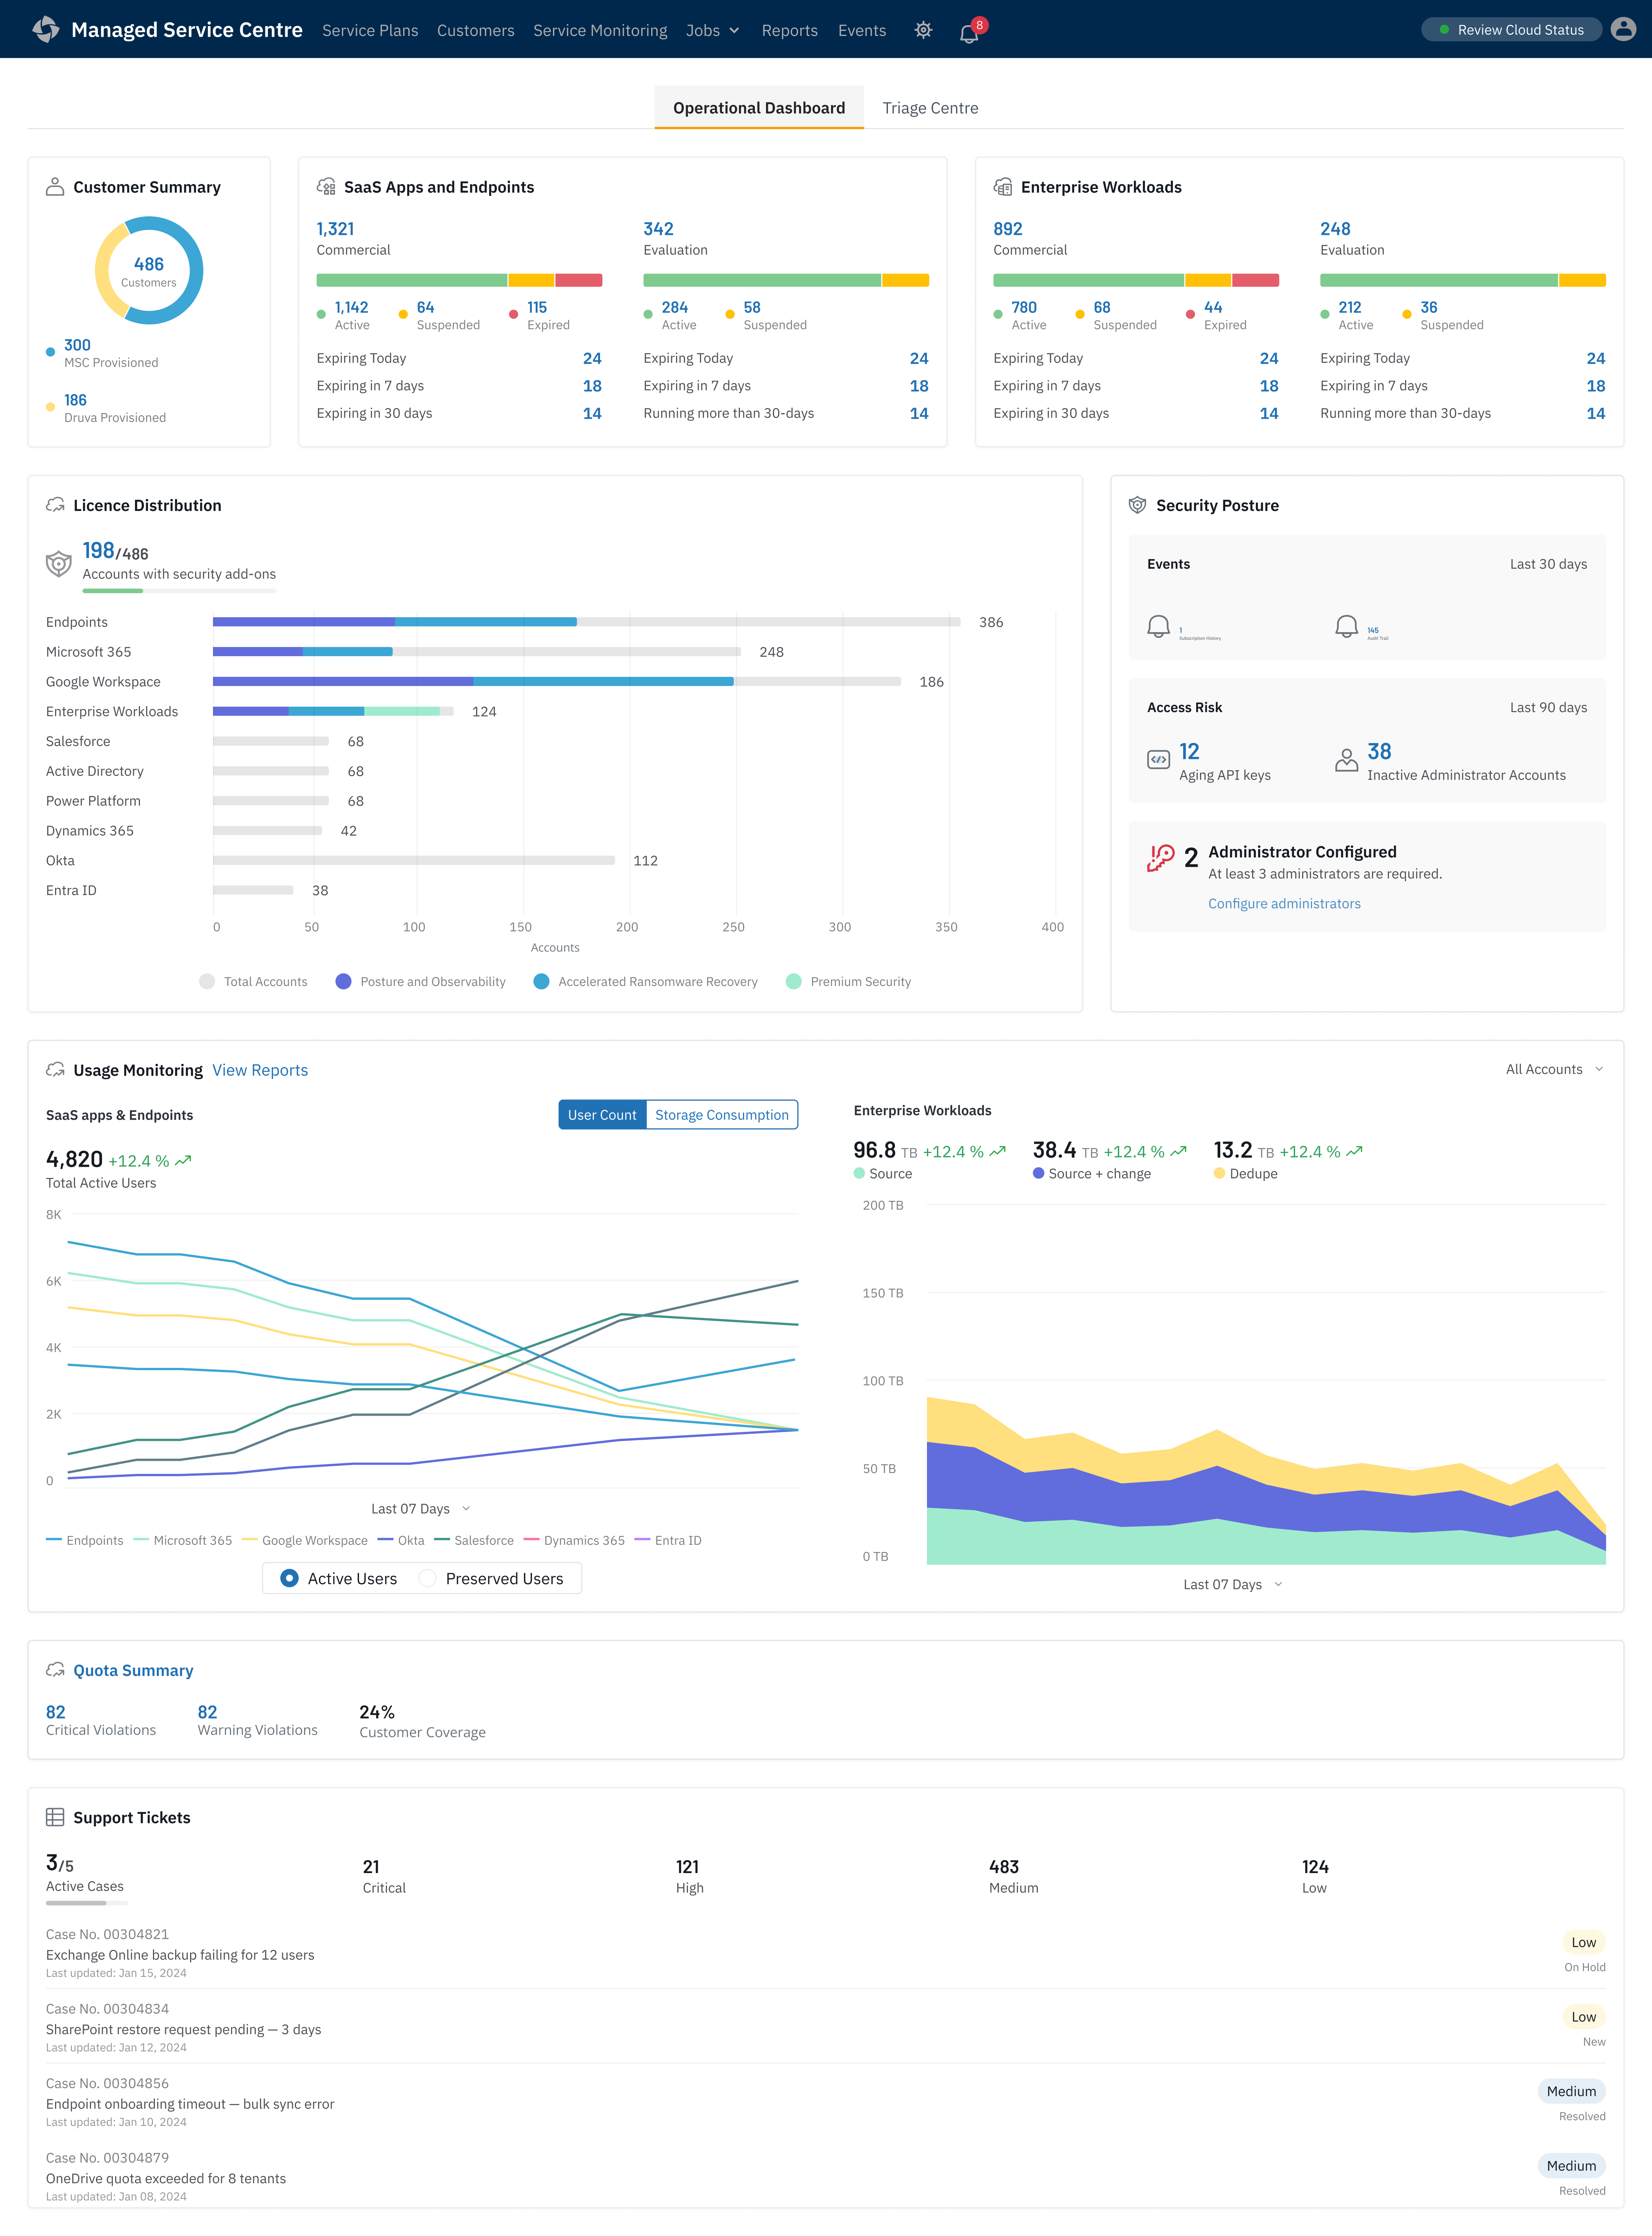Switch to the Triage Centre tab
Viewport: 1652px width, 2236px height.
930,108
